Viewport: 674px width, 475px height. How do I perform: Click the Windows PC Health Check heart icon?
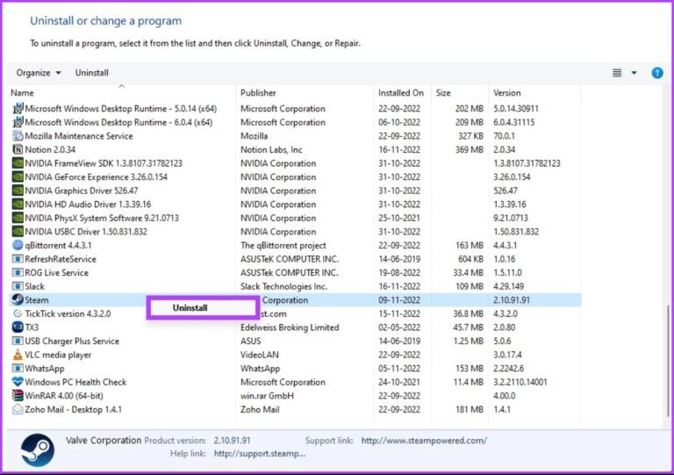(x=18, y=382)
